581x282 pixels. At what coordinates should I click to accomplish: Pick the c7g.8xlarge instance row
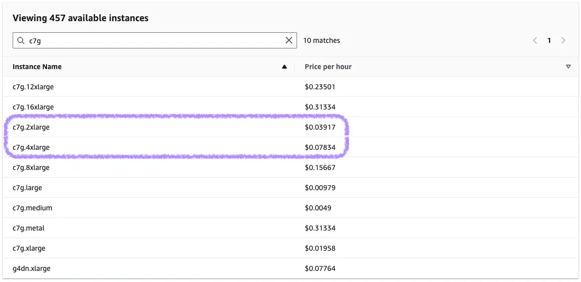(x=31, y=167)
